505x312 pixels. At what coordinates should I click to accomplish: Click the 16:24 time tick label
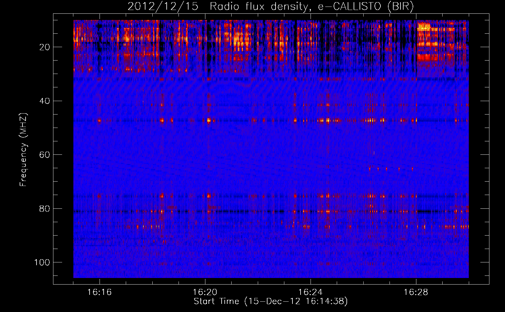point(311,292)
